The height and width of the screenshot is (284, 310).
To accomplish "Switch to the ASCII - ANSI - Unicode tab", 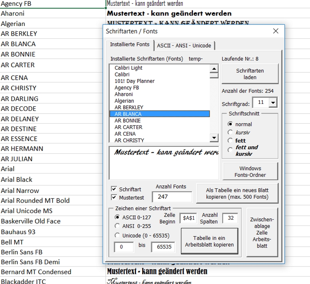I will pos(184,45).
